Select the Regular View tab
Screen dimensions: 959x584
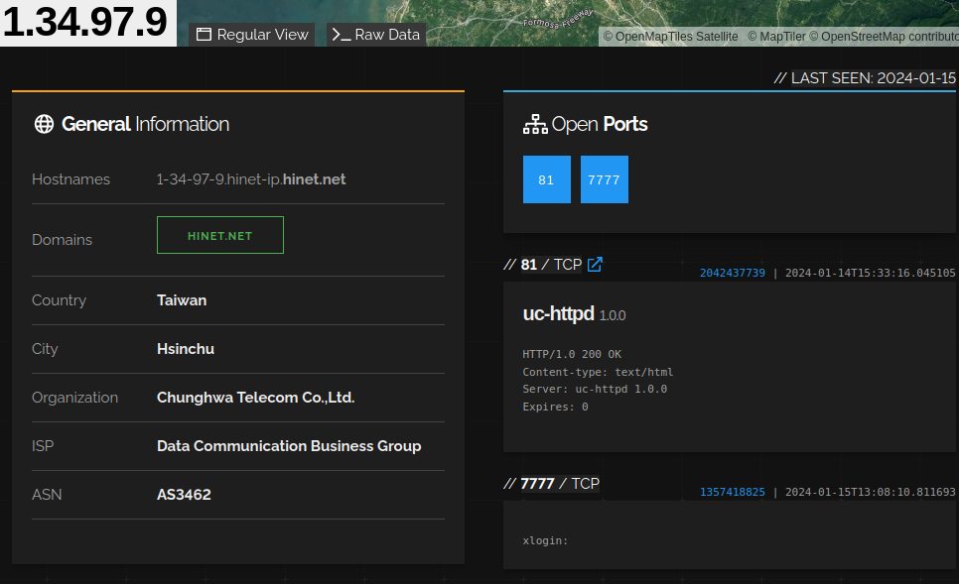point(251,34)
